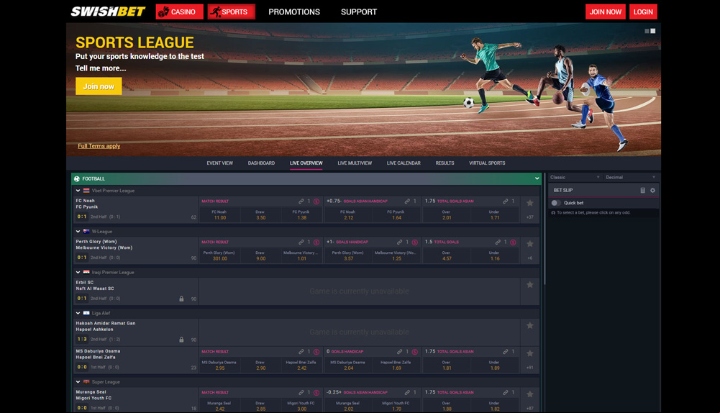Favorite the Erbil SC match star
The height and width of the screenshot is (413, 720).
pyautogui.click(x=530, y=284)
